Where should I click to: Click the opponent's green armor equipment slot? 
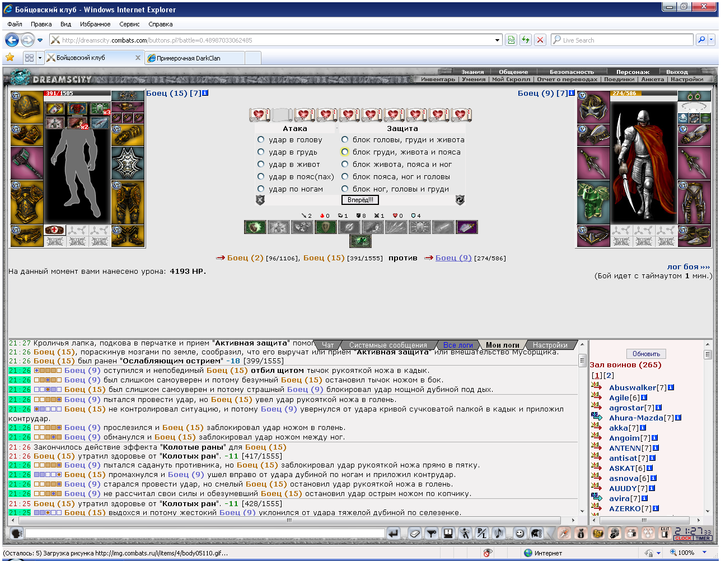click(x=593, y=202)
